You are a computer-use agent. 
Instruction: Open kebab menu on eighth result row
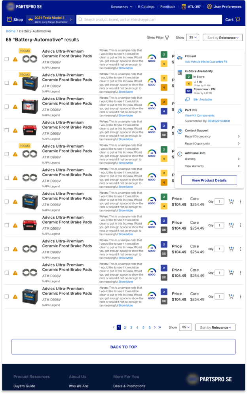pyautogui.click(x=240, y=225)
